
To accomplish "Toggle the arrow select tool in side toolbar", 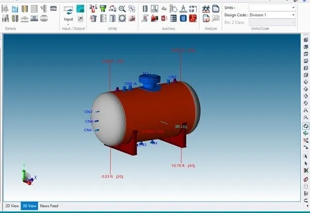I will 306,156.
